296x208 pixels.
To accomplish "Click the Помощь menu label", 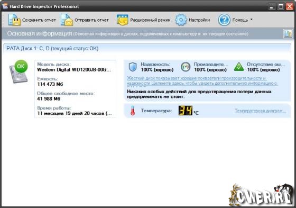I will [240, 20].
